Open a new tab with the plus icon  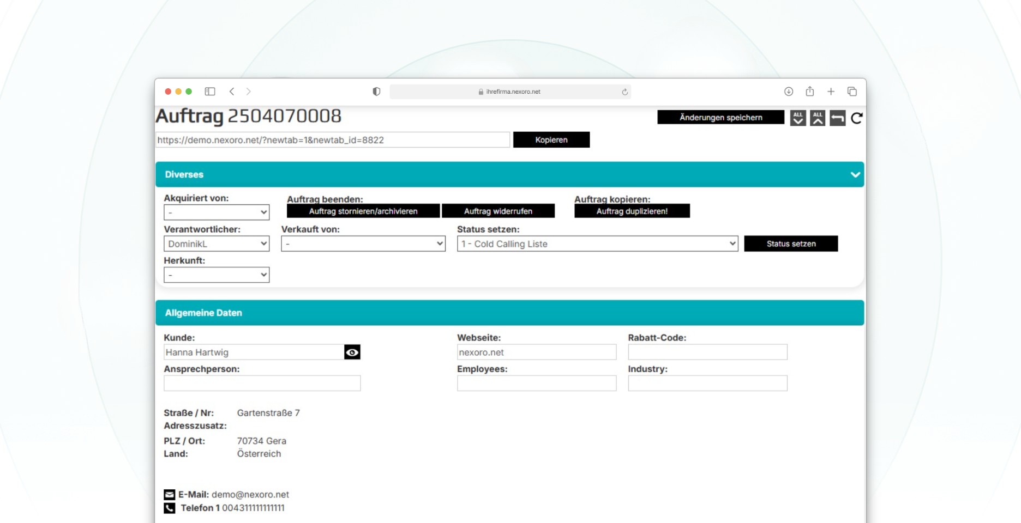[831, 92]
